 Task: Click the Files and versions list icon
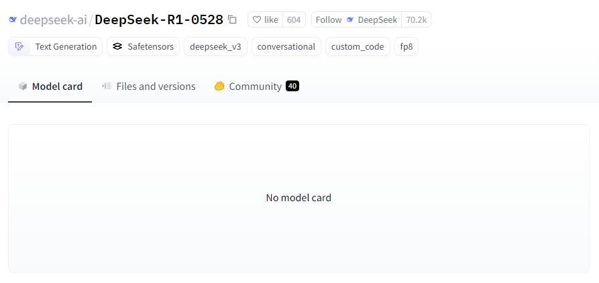tap(107, 86)
